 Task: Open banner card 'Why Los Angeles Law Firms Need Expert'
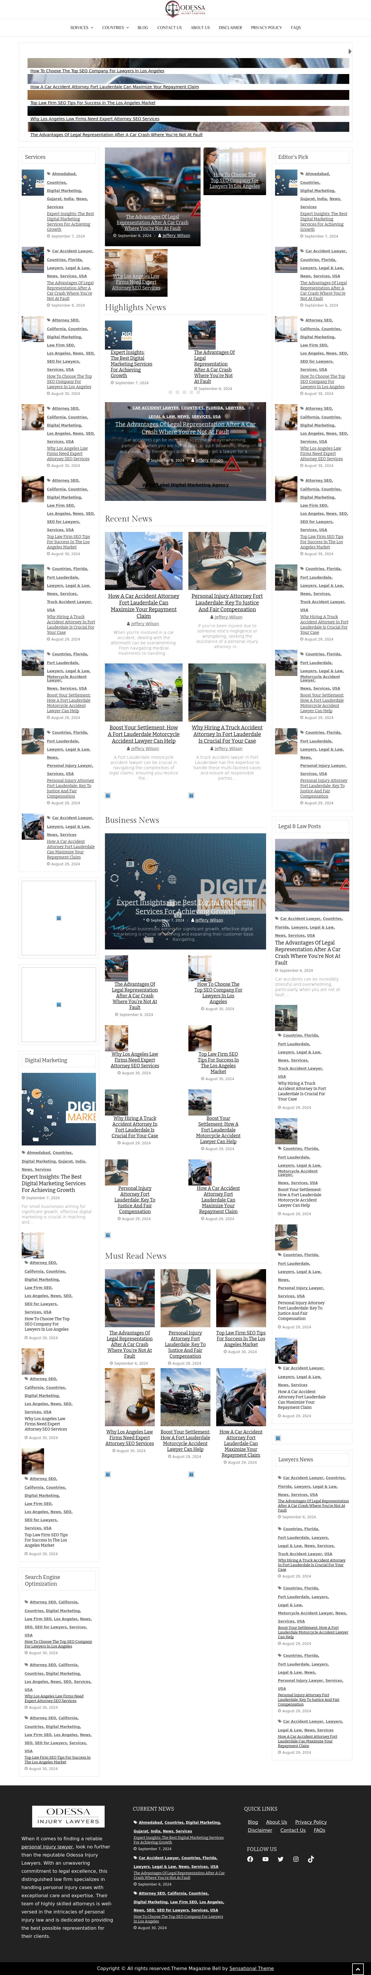tap(136, 282)
